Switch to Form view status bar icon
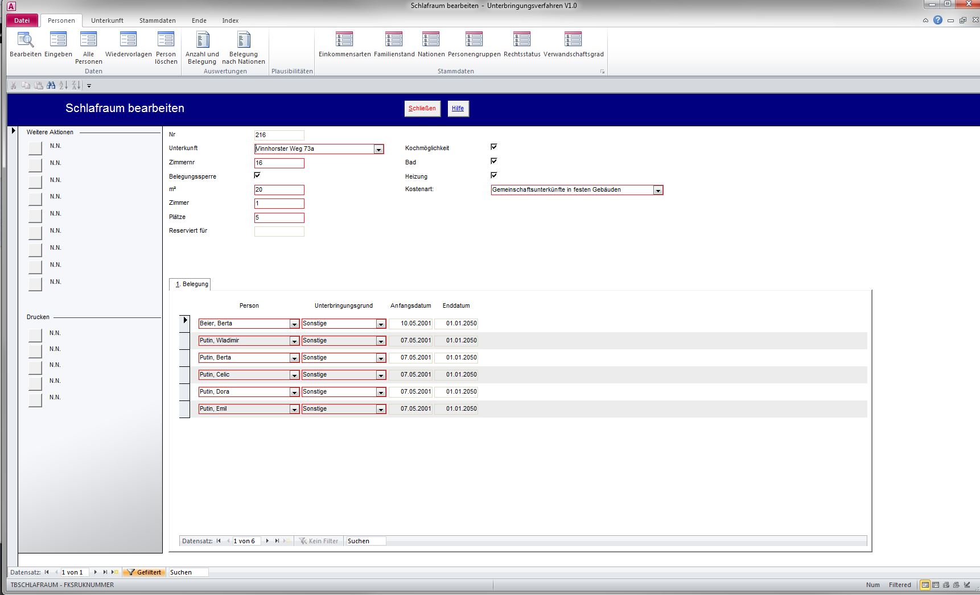 [x=925, y=585]
